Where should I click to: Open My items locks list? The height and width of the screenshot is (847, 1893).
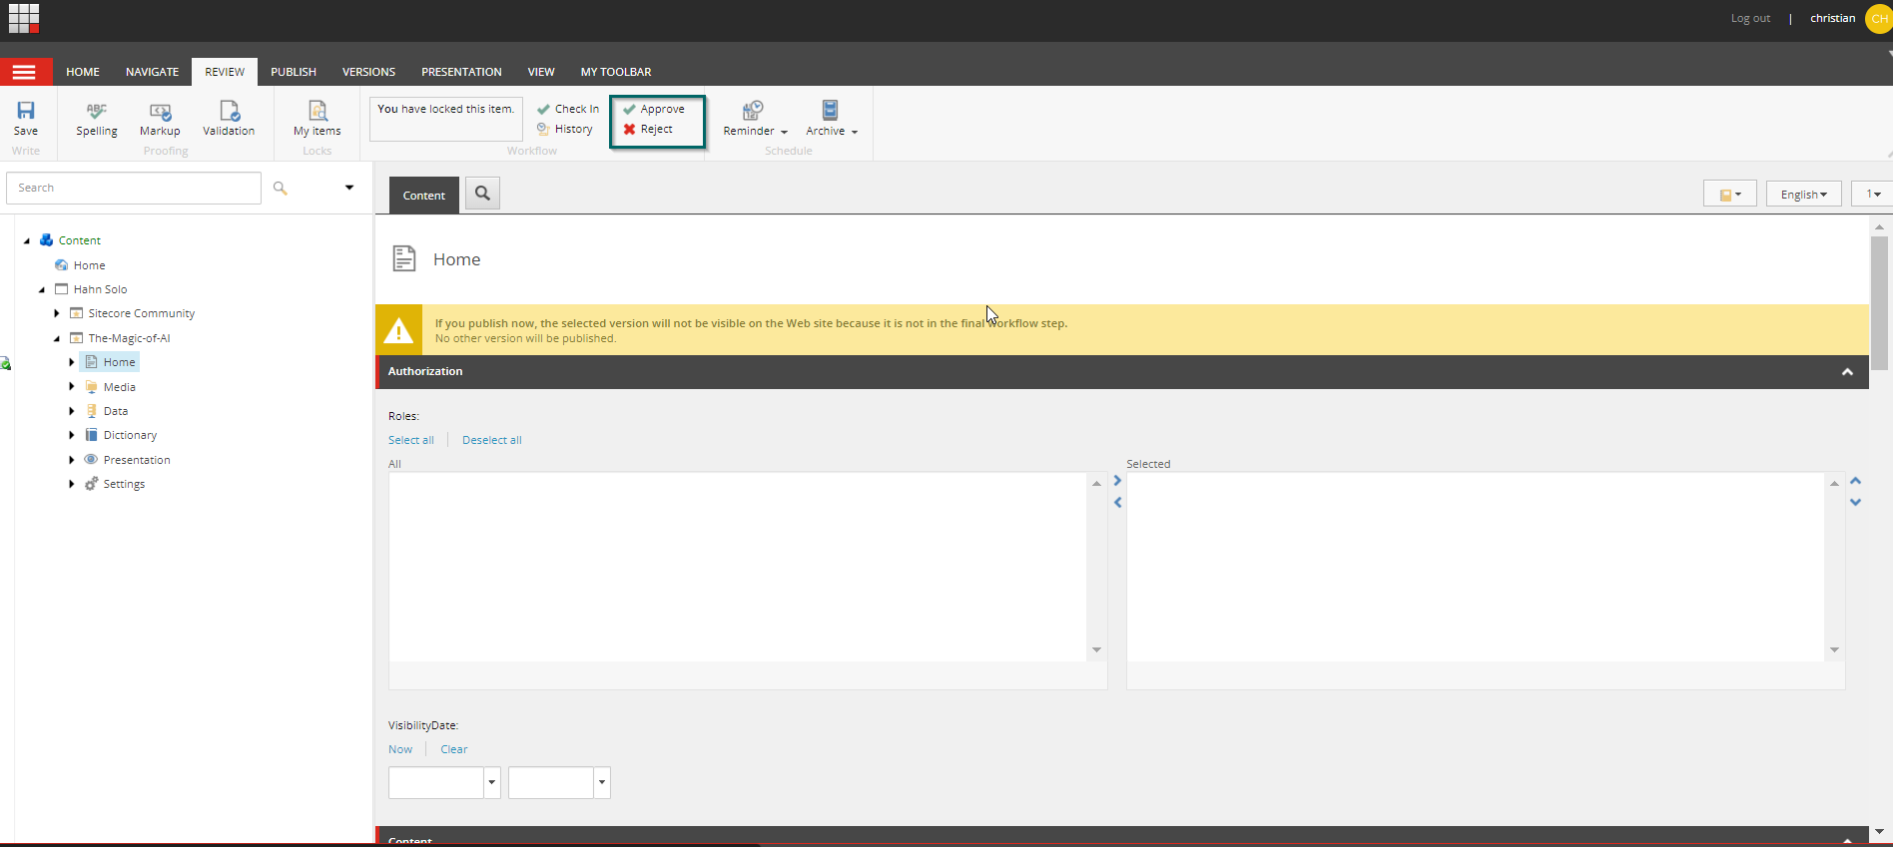click(317, 118)
